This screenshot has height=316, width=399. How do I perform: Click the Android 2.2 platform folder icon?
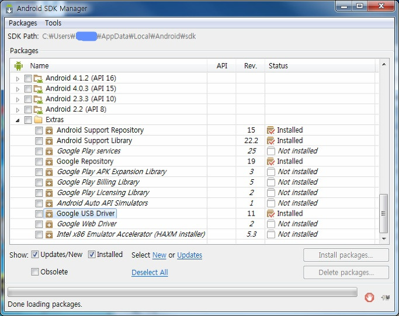tap(38, 110)
